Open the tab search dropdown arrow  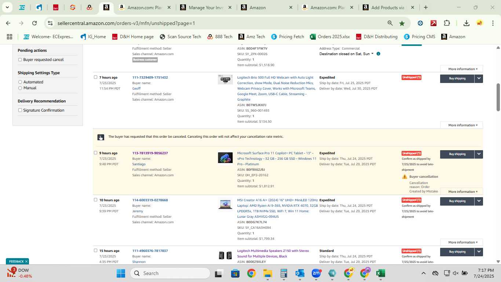[x=7, y=7]
